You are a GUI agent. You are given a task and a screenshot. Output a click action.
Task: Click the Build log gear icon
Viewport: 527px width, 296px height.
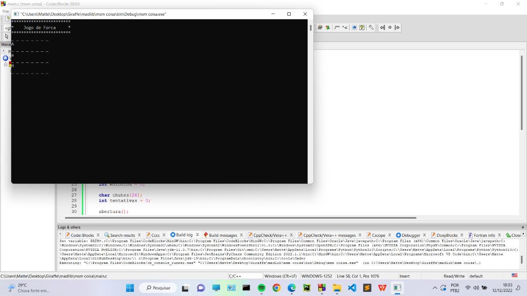click(x=173, y=235)
